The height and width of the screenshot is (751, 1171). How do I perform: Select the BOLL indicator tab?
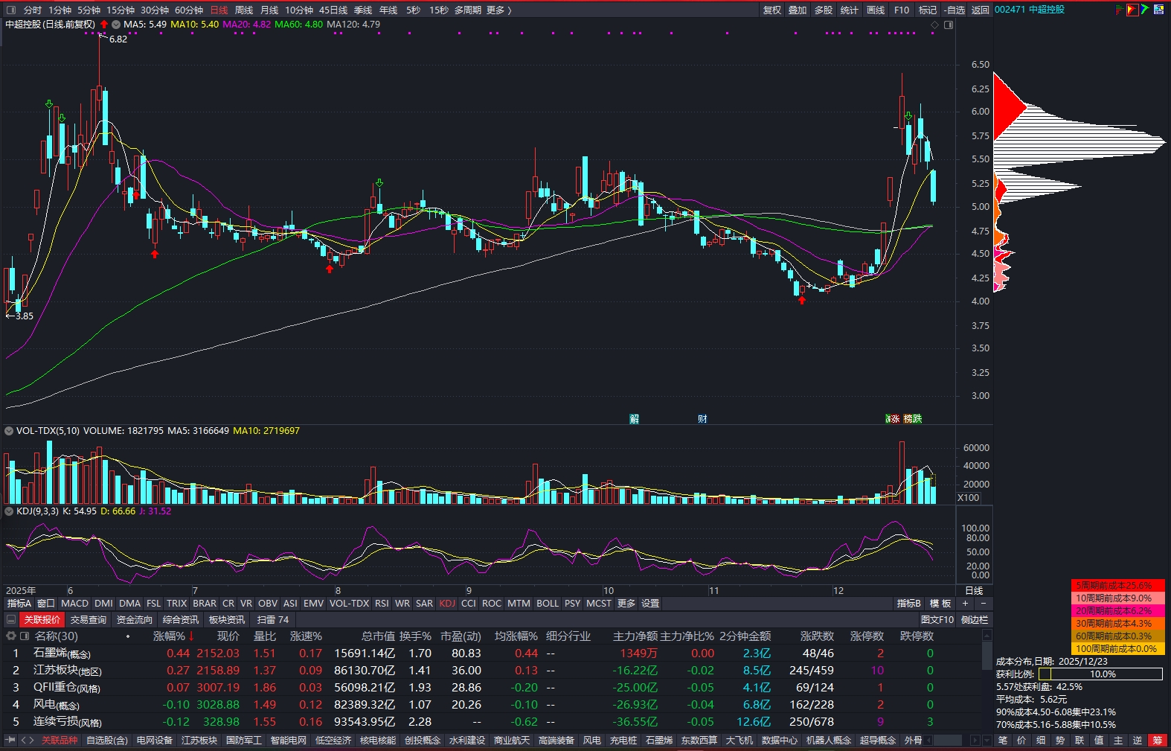click(548, 604)
